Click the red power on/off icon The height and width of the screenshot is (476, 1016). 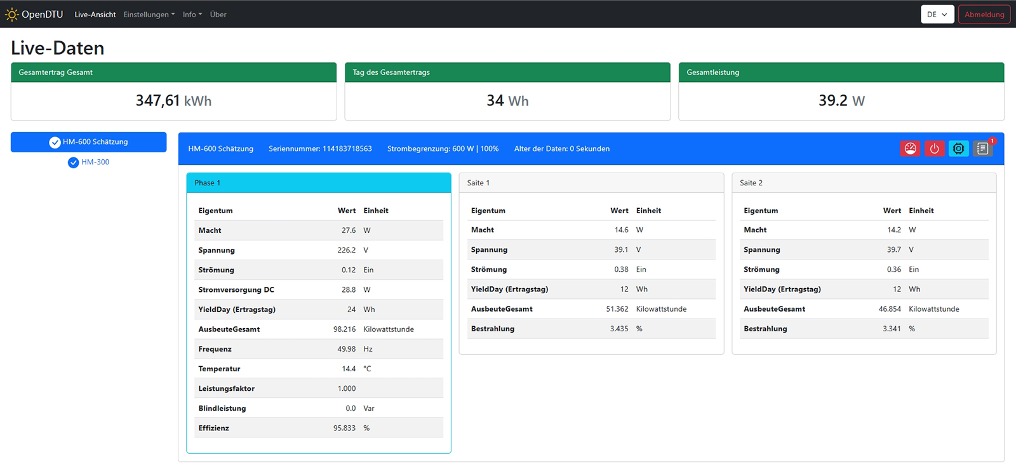tap(934, 149)
